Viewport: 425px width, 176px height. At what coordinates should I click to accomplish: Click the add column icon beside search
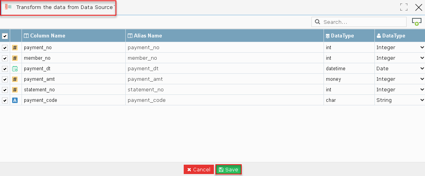point(417,22)
